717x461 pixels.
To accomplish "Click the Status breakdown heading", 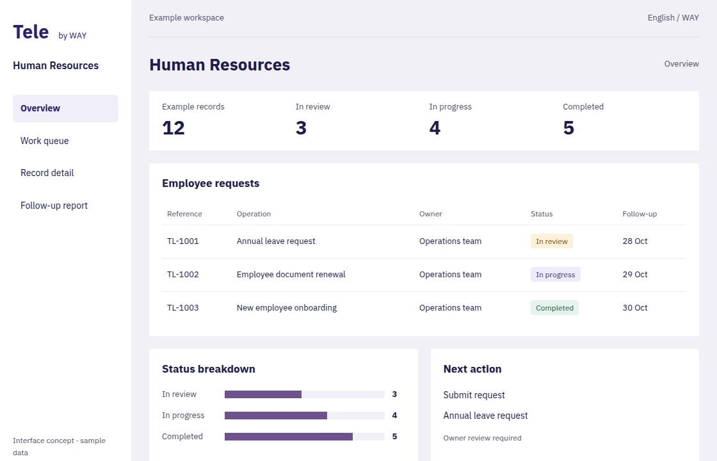I will [209, 369].
